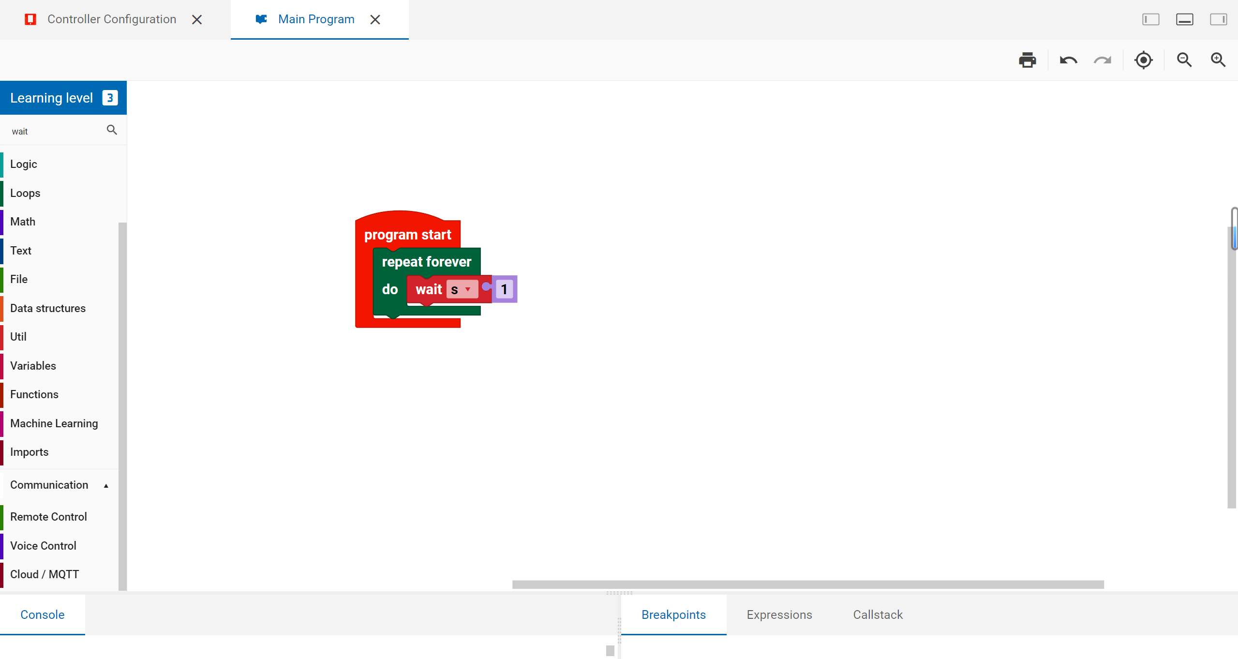Open the Learning level selector

tap(63, 98)
